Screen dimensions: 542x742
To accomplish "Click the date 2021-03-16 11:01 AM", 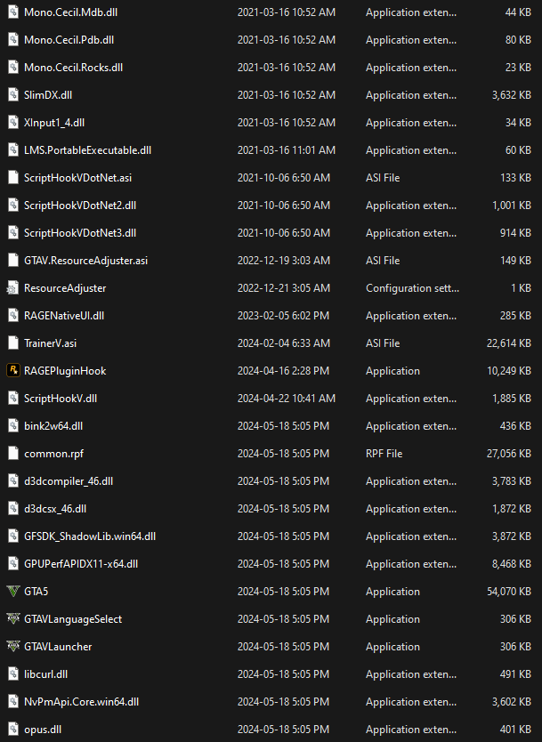I will click(x=286, y=150).
